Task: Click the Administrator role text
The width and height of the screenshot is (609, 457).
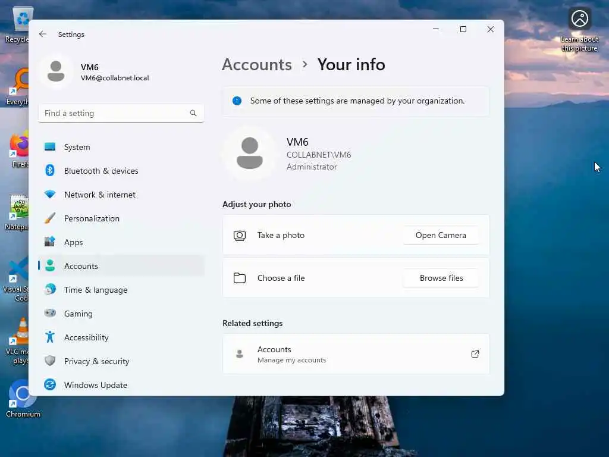Action: tap(312, 167)
